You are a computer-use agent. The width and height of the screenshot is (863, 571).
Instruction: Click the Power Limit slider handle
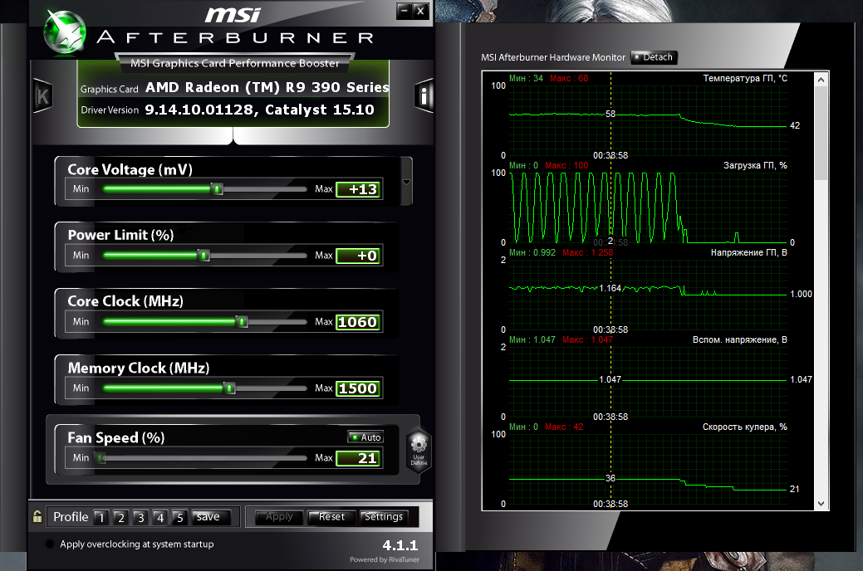click(203, 256)
